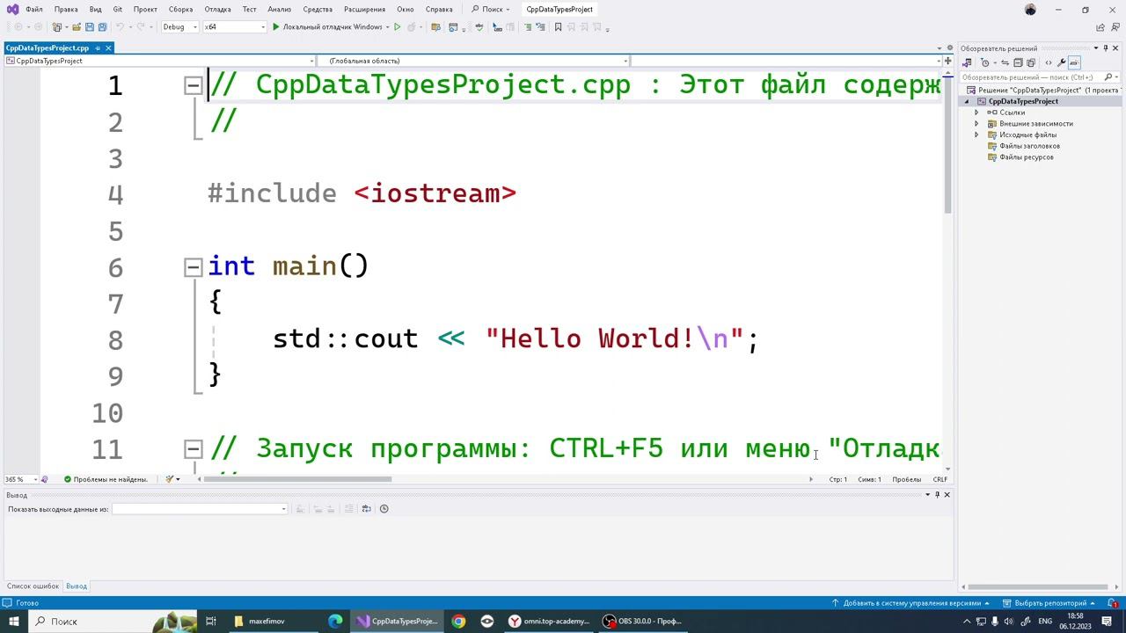Switch to the Список ошибок tab
This screenshot has height=633, width=1126.
[x=33, y=586]
